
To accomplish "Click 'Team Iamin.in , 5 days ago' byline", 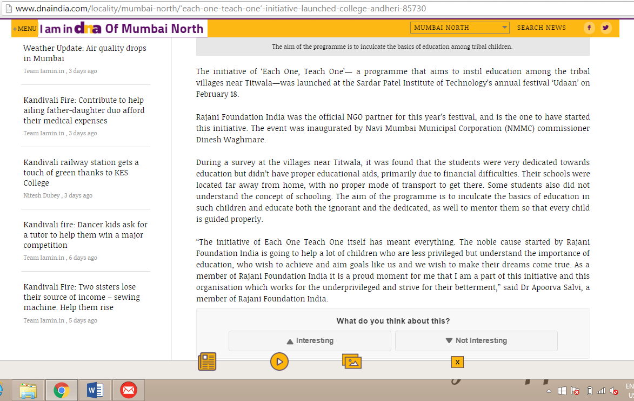I will pyautogui.click(x=60, y=320).
